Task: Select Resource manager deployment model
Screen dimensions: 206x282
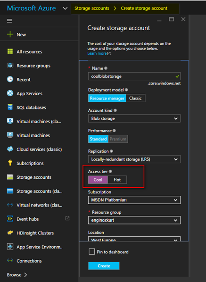Action: point(107,98)
